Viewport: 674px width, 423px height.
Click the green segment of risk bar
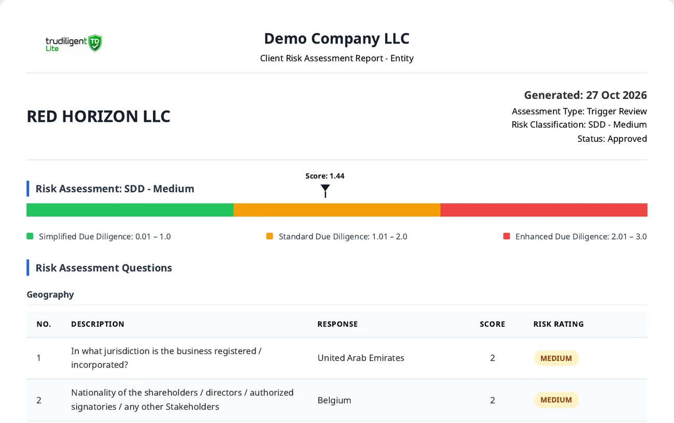(130, 210)
